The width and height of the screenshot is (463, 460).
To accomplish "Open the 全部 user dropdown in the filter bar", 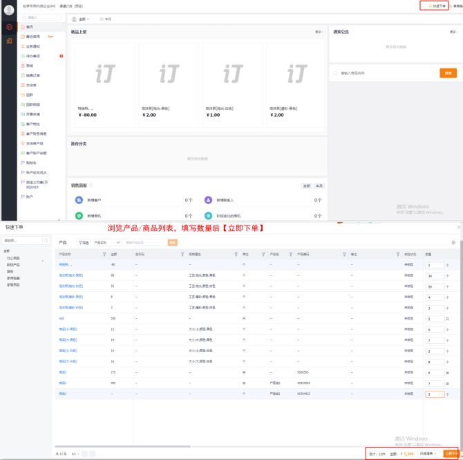I will 81,19.
